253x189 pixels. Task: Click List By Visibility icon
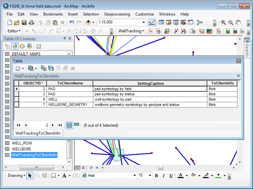pos(22,46)
